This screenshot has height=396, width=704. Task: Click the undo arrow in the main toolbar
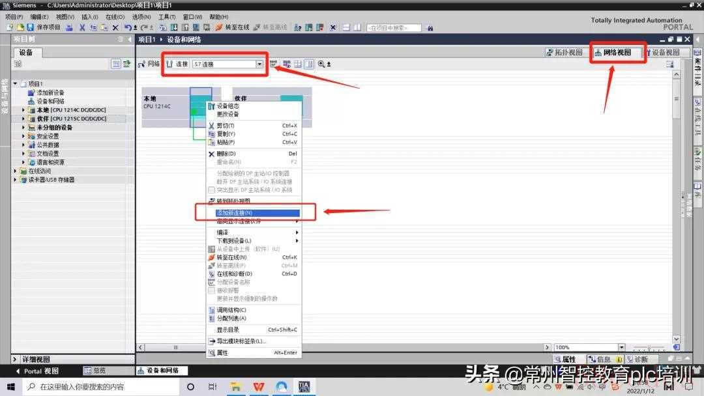128,27
